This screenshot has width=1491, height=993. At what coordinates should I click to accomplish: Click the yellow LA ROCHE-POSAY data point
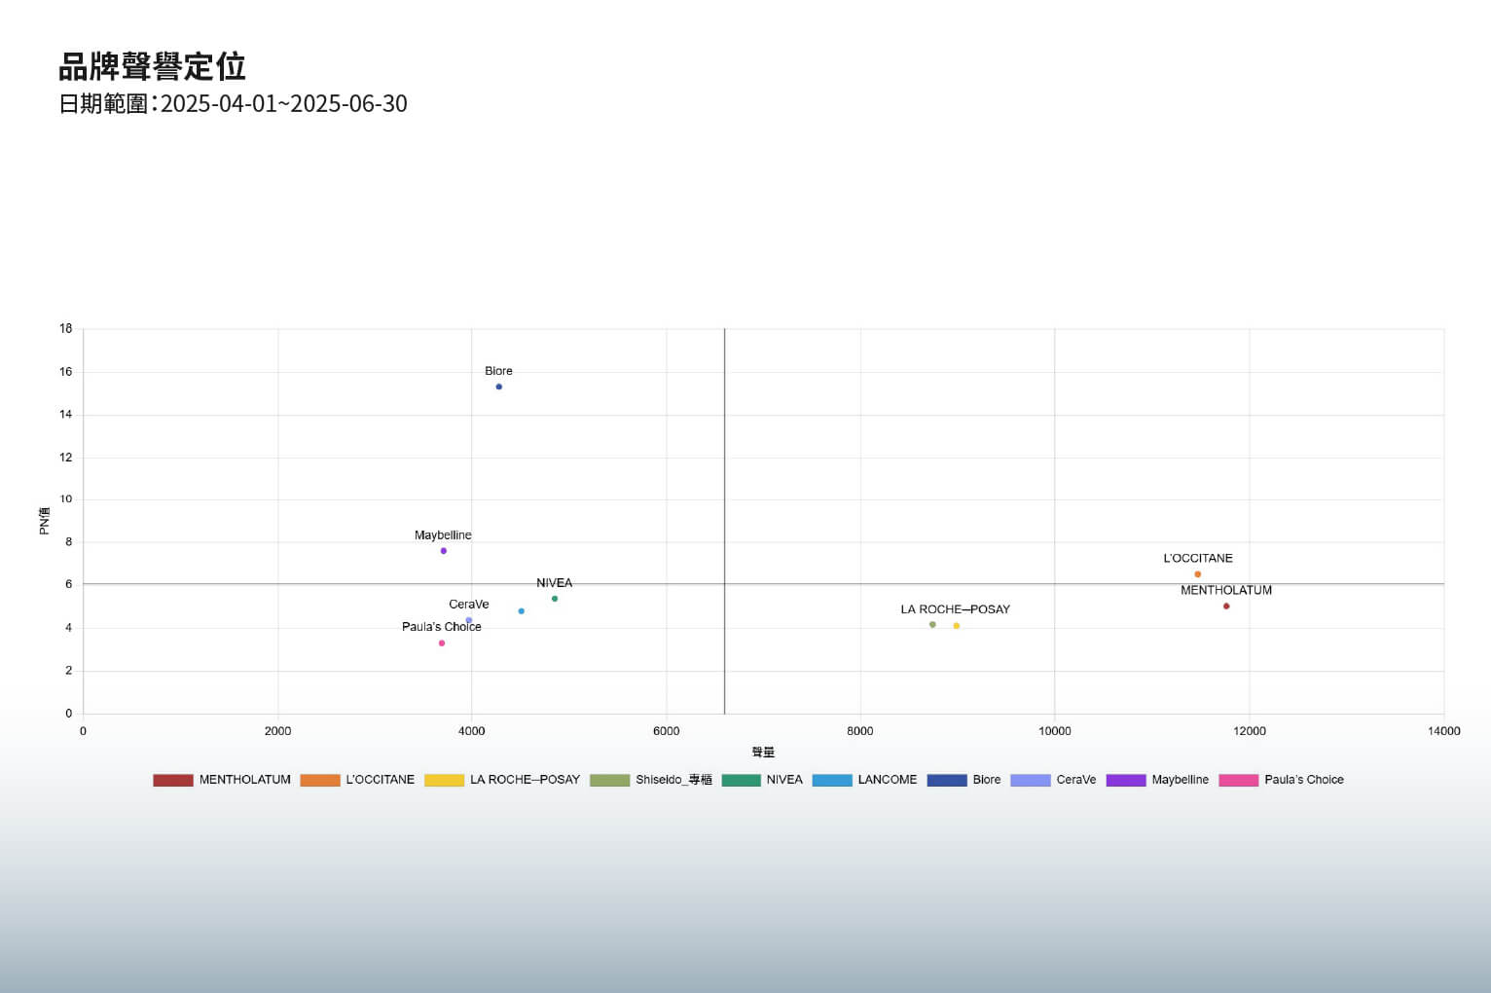point(957,626)
